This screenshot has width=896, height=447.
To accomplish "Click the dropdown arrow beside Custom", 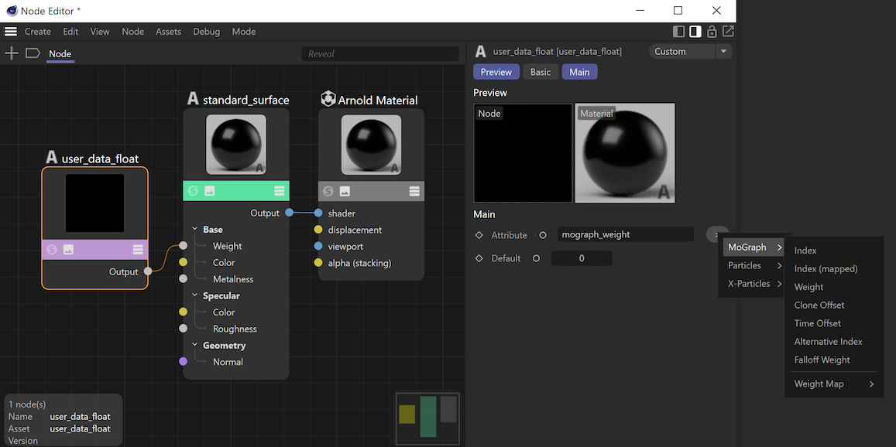I will point(724,51).
